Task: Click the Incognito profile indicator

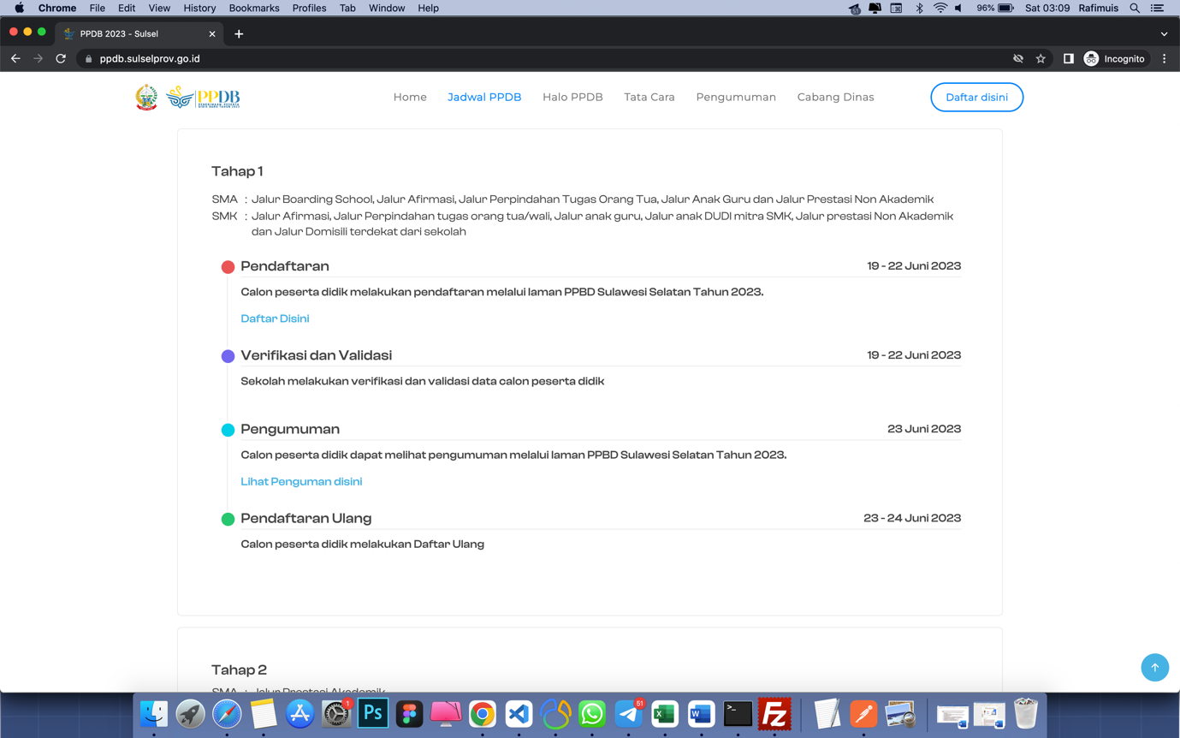Action: [1114, 58]
